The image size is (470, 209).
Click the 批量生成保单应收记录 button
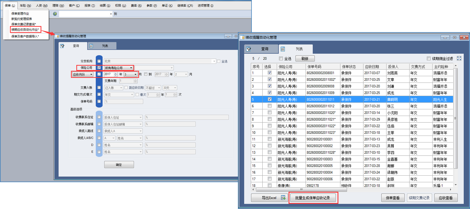[312, 198]
